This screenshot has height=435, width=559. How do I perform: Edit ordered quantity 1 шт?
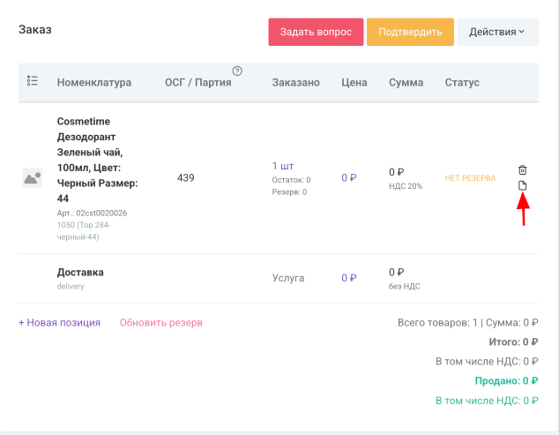283,165
